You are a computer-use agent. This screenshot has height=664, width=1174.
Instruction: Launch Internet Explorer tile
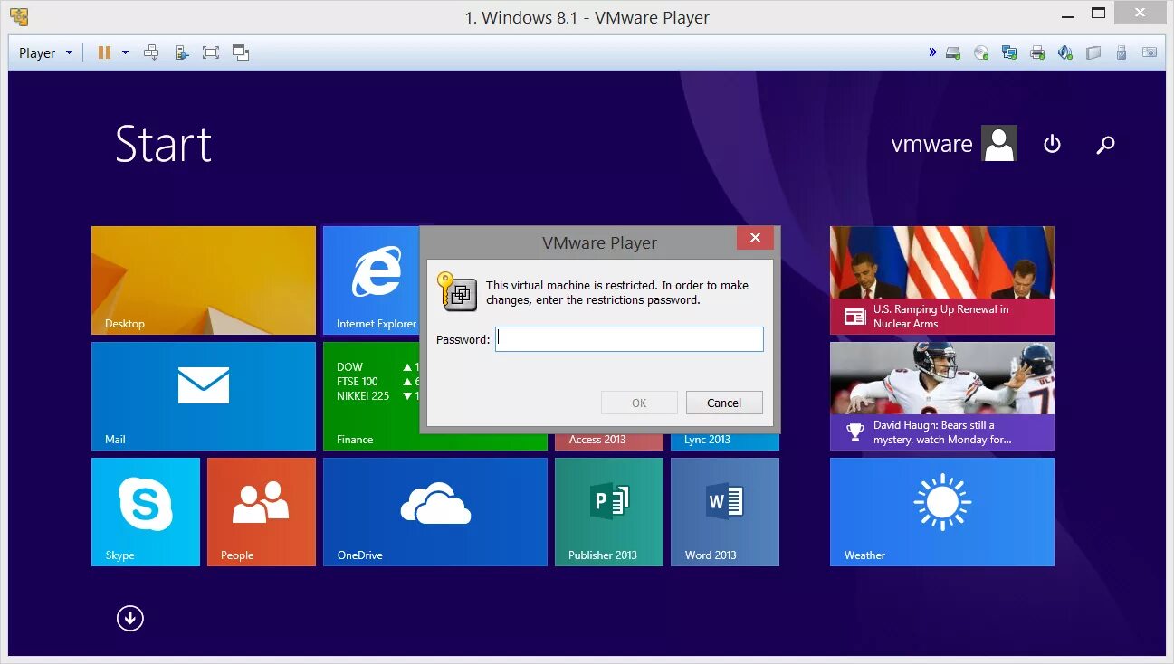(371, 280)
